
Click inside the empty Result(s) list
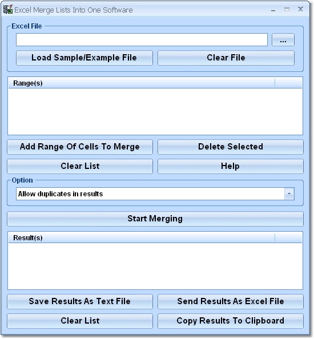[x=155, y=266]
